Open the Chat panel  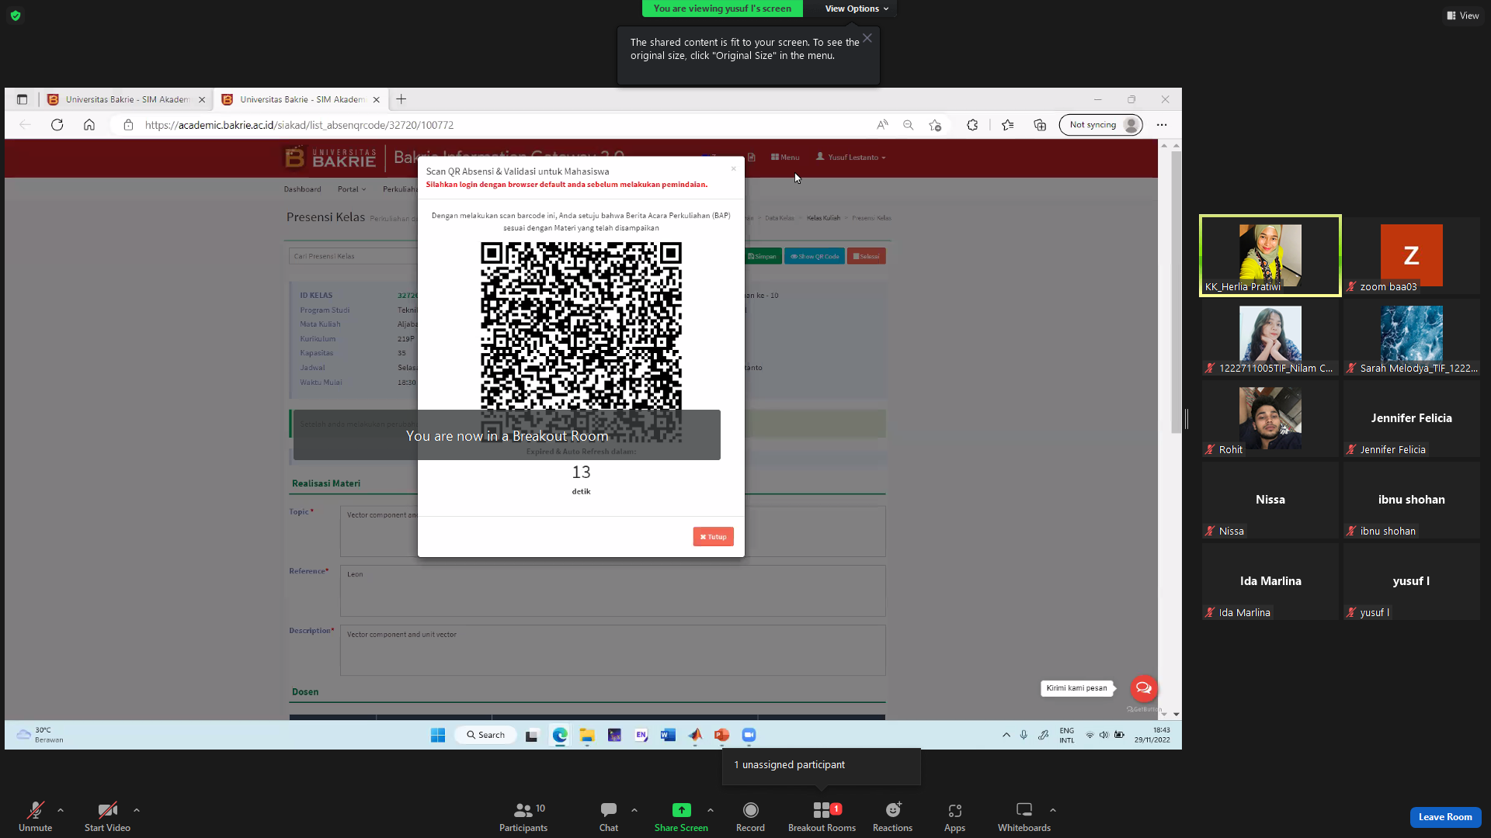pos(609,816)
